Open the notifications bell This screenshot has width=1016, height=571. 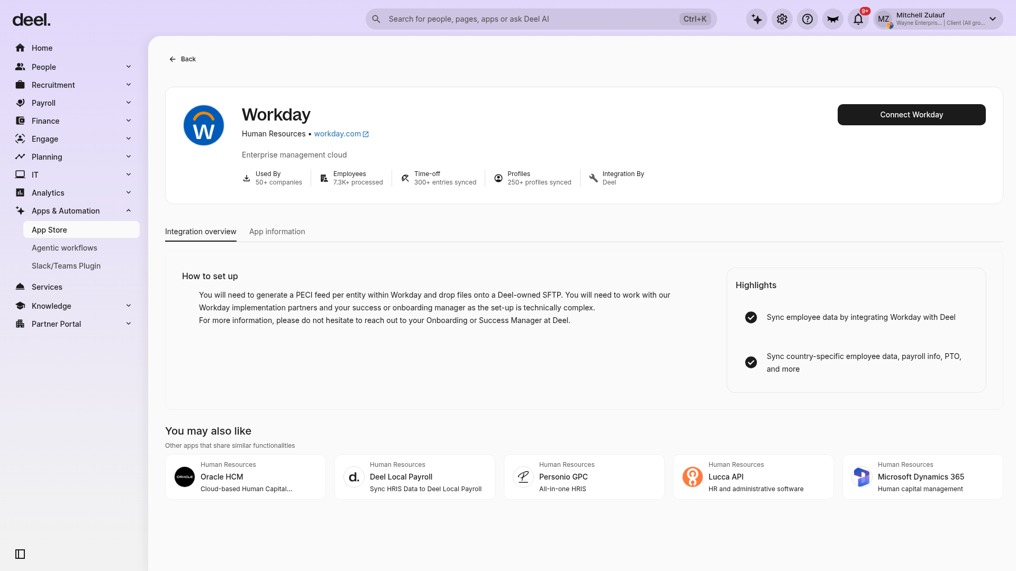click(x=858, y=19)
